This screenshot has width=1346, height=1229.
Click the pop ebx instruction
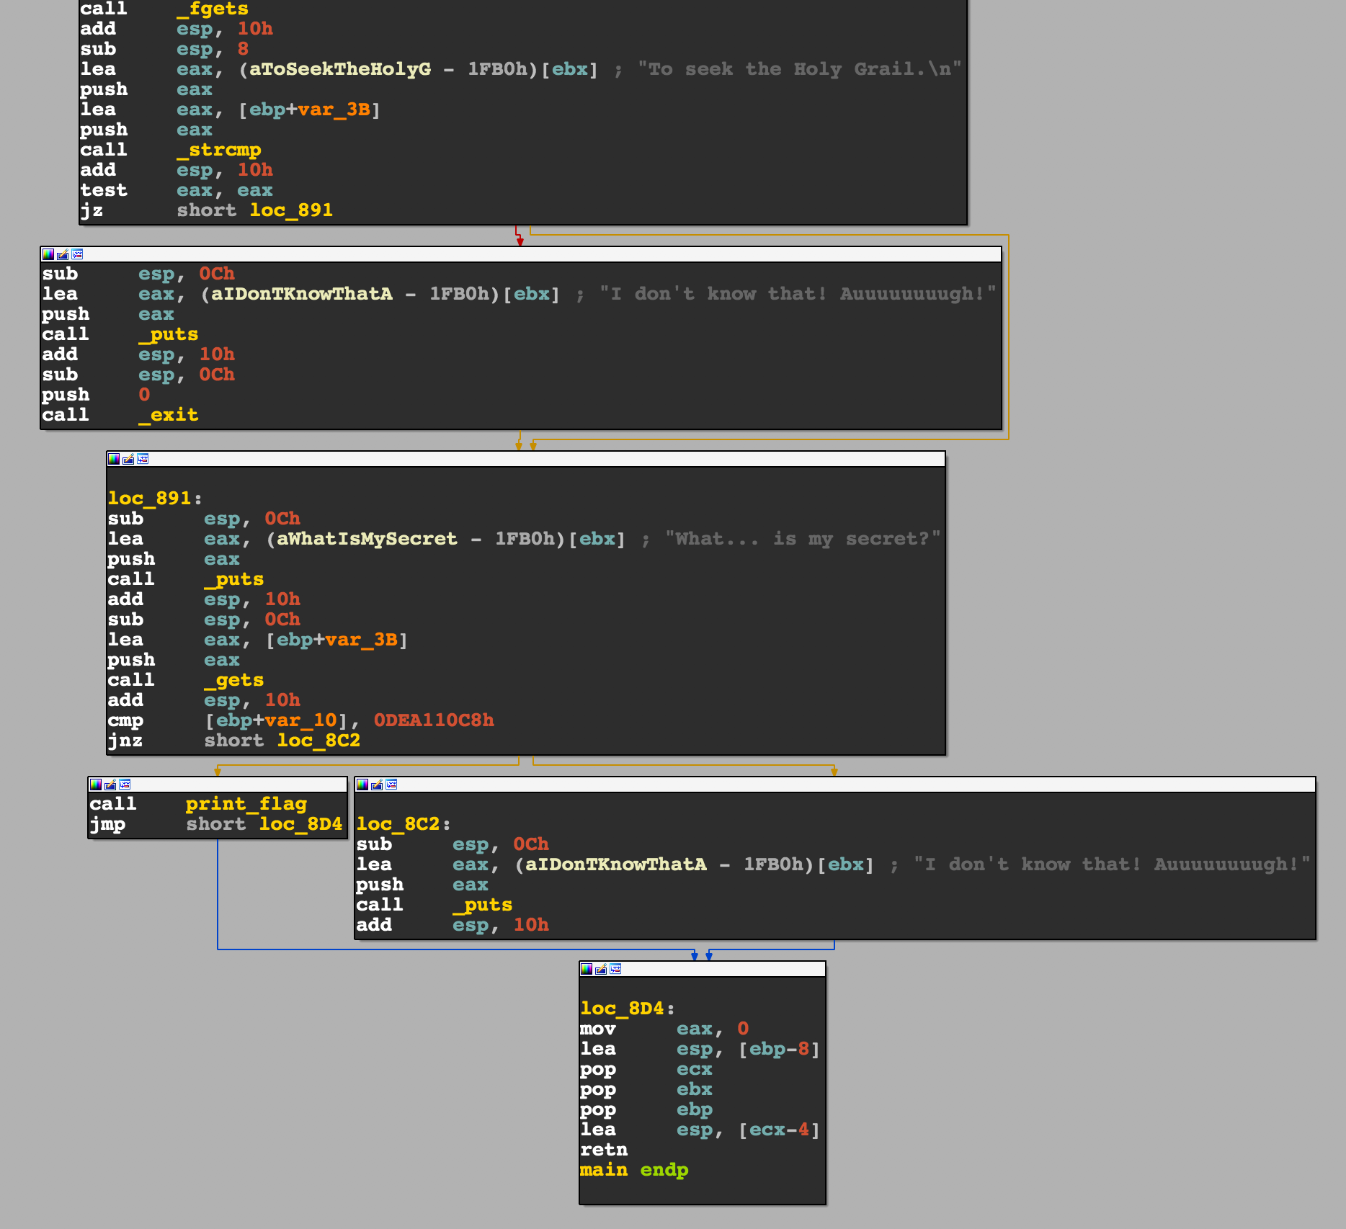point(646,1089)
